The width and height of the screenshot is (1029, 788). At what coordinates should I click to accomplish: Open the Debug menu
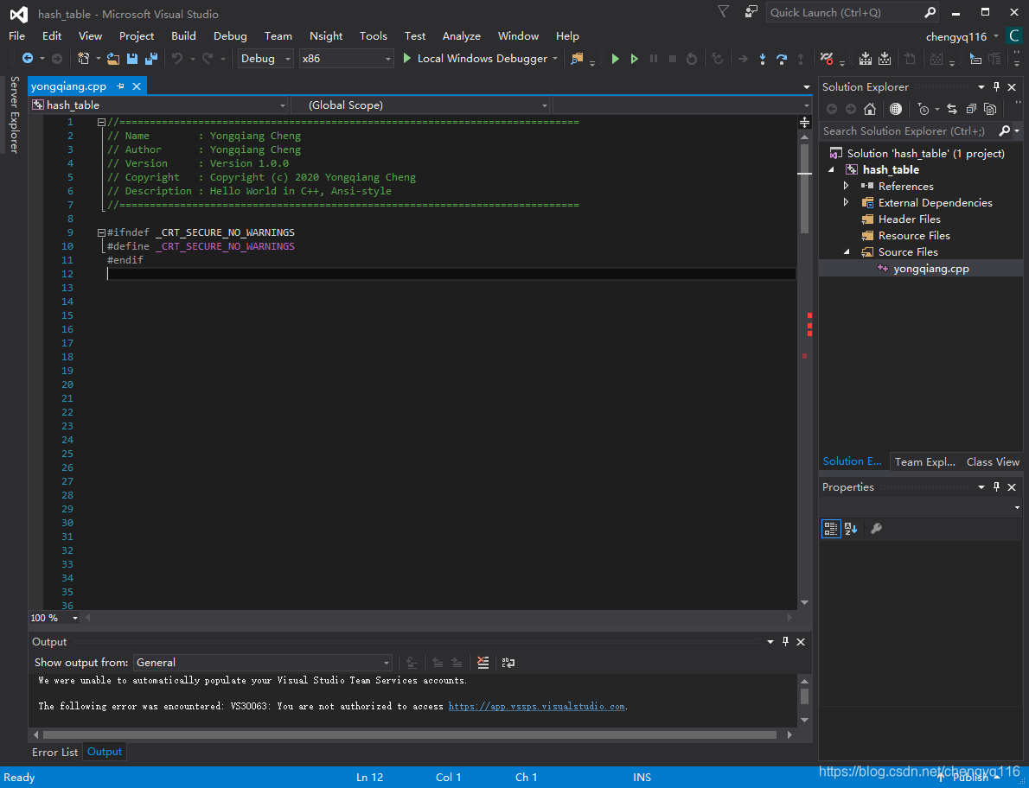[230, 36]
